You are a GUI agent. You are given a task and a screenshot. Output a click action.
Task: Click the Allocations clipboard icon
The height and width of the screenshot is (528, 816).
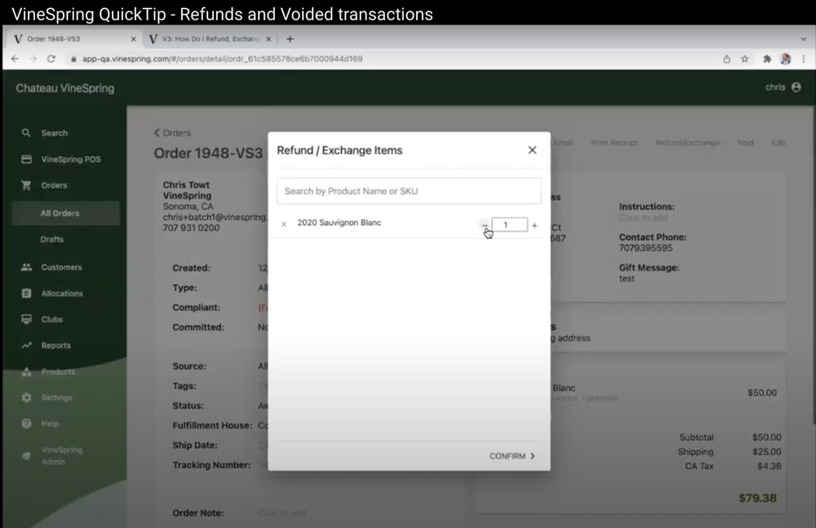(26, 293)
